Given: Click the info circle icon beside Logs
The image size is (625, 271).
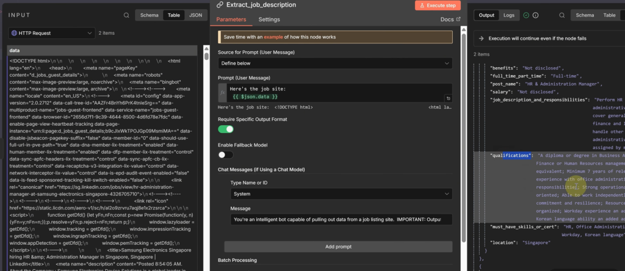Looking at the screenshot, I should click(535, 15).
